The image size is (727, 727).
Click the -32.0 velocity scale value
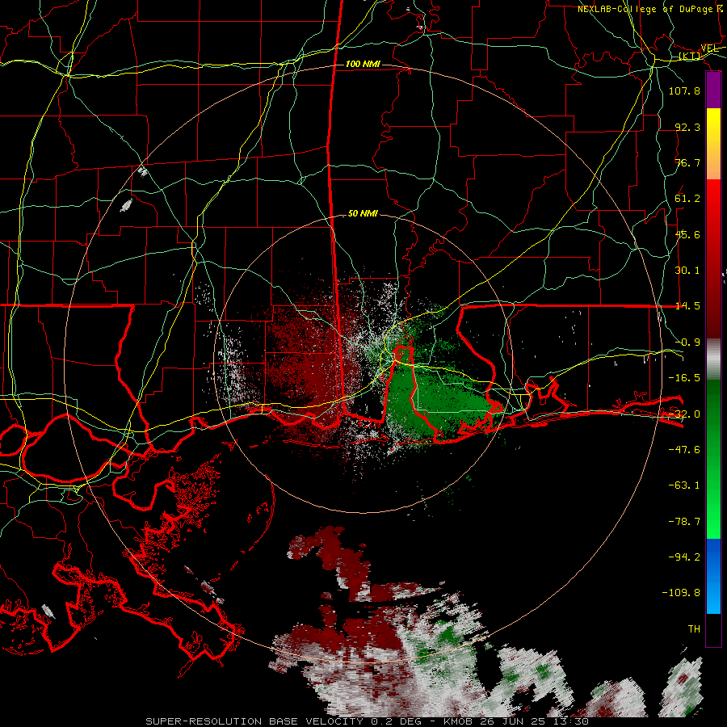click(684, 414)
